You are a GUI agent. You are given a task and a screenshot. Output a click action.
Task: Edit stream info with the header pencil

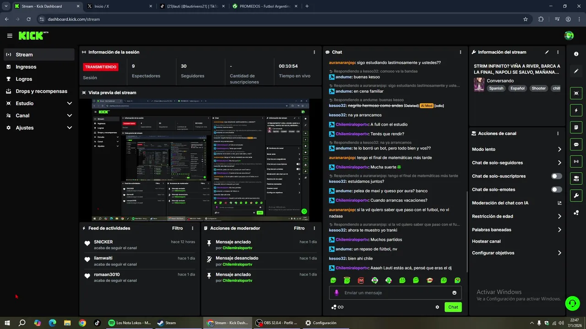[547, 52]
